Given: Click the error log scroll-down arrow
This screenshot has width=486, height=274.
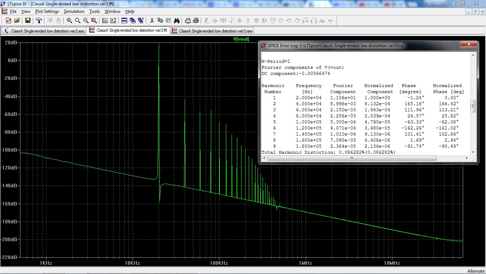Looking at the screenshot, I should [x=473, y=152].
